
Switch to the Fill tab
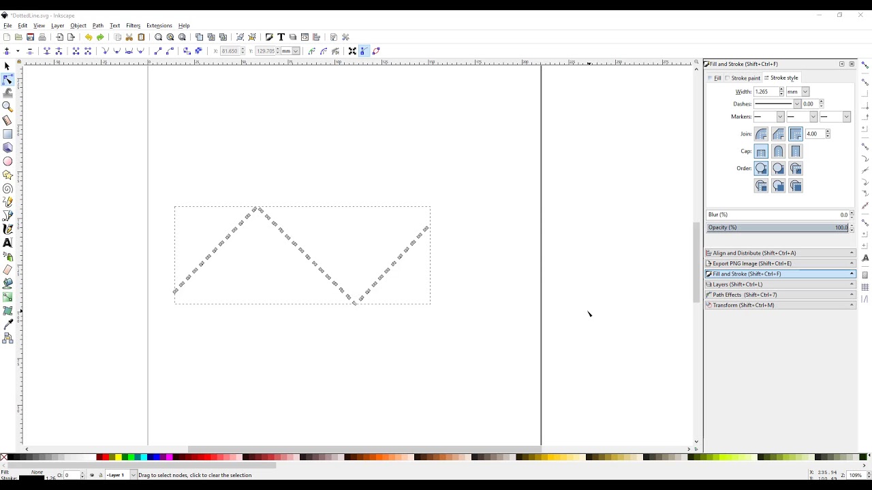(x=715, y=78)
